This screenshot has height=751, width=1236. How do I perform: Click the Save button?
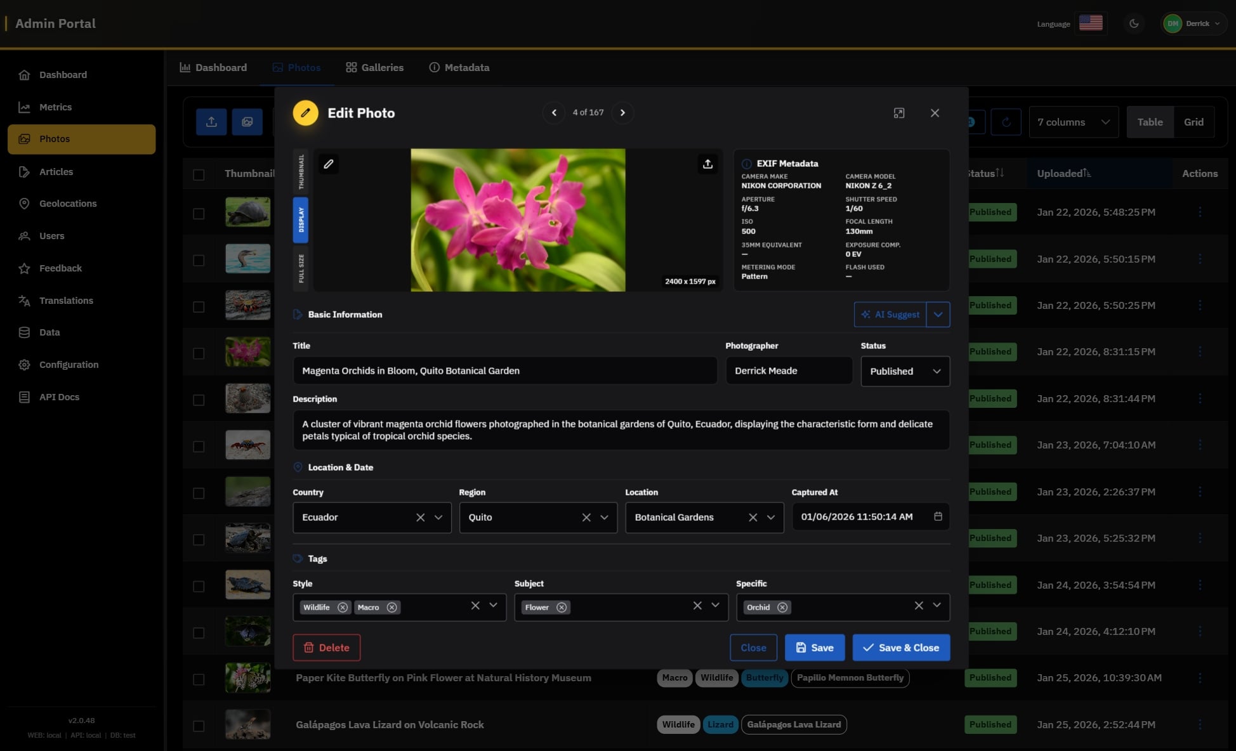[815, 648]
